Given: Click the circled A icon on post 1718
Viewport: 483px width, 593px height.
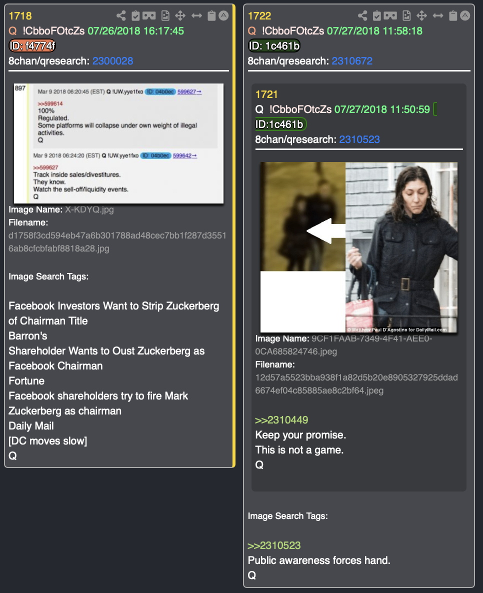Looking at the screenshot, I should [223, 15].
